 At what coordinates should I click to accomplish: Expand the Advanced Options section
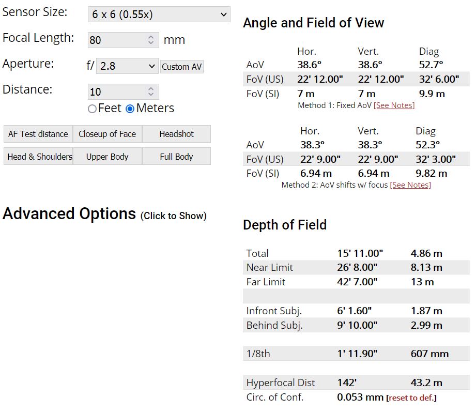coord(104,214)
